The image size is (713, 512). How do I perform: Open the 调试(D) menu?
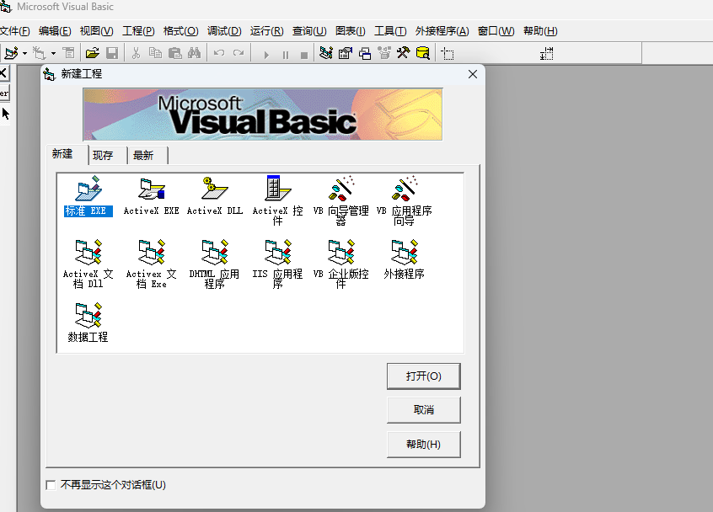[224, 31]
